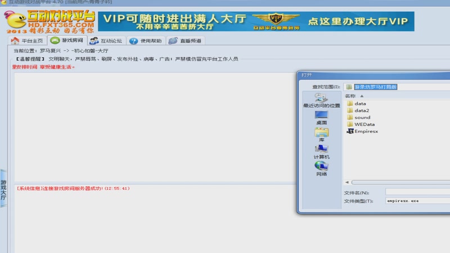The height and width of the screenshot is (253, 450).
Task: Click the sound folder icon
Action: (350, 118)
